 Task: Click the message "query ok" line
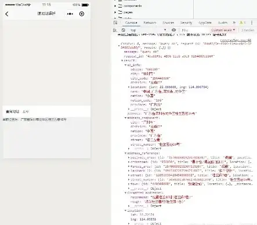141,52
